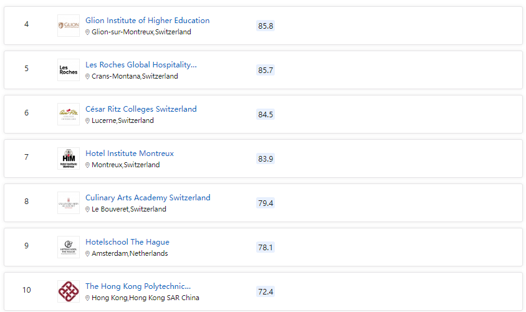
Task: Click the location pin beside Amsterdam, Netherlands
Action: coord(87,254)
